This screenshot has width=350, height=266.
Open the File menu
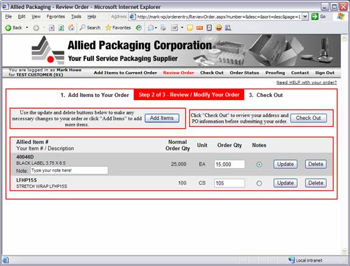[9, 16]
